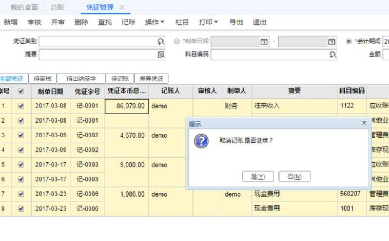Screen dimensions: 389x241
Task: Click into the 摘要 text input field
Action: click(x=98, y=55)
